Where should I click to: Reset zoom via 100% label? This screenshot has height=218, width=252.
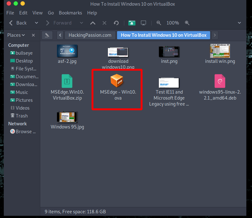173,23
